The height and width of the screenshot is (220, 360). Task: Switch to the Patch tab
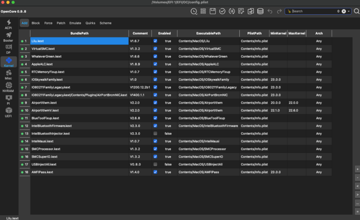click(61, 23)
